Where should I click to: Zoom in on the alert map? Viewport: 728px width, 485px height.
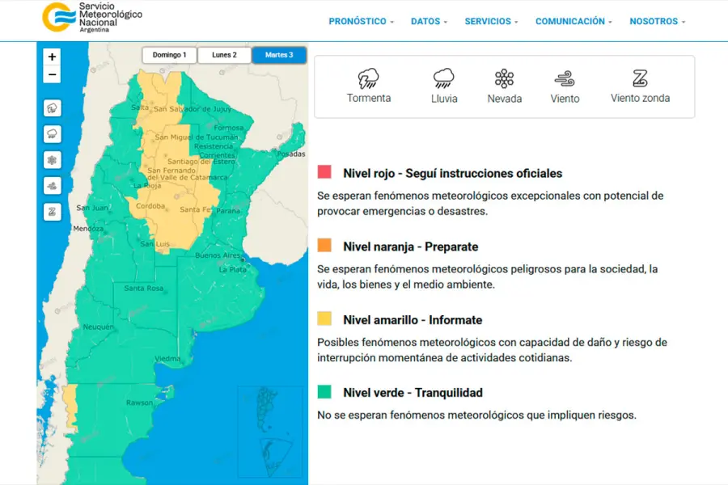click(x=53, y=57)
